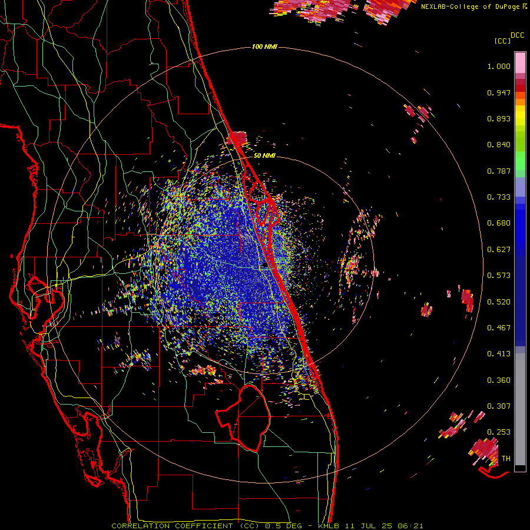The width and height of the screenshot is (530, 530).
Task: Pick the light periwinkle swatch near 0.733
Action: (x=520, y=187)
